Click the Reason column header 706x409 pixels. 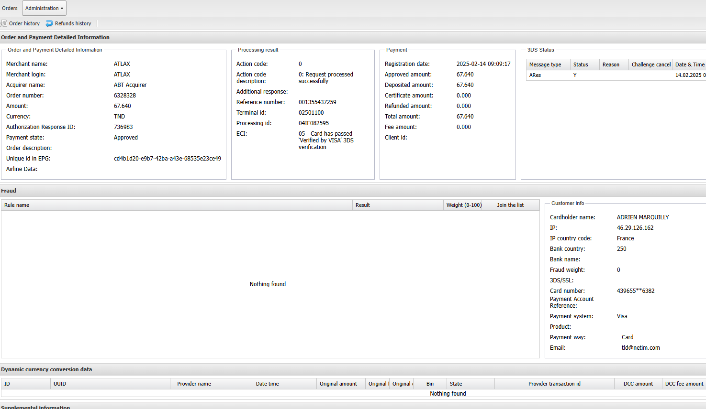click(611, 65)
